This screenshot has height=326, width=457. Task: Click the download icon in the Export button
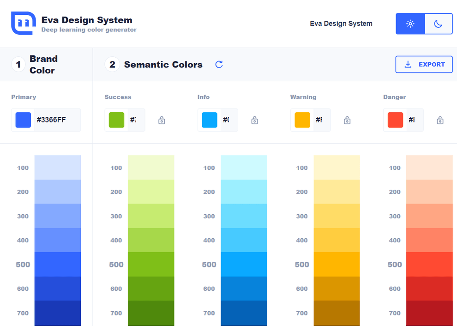pos(407,64)
